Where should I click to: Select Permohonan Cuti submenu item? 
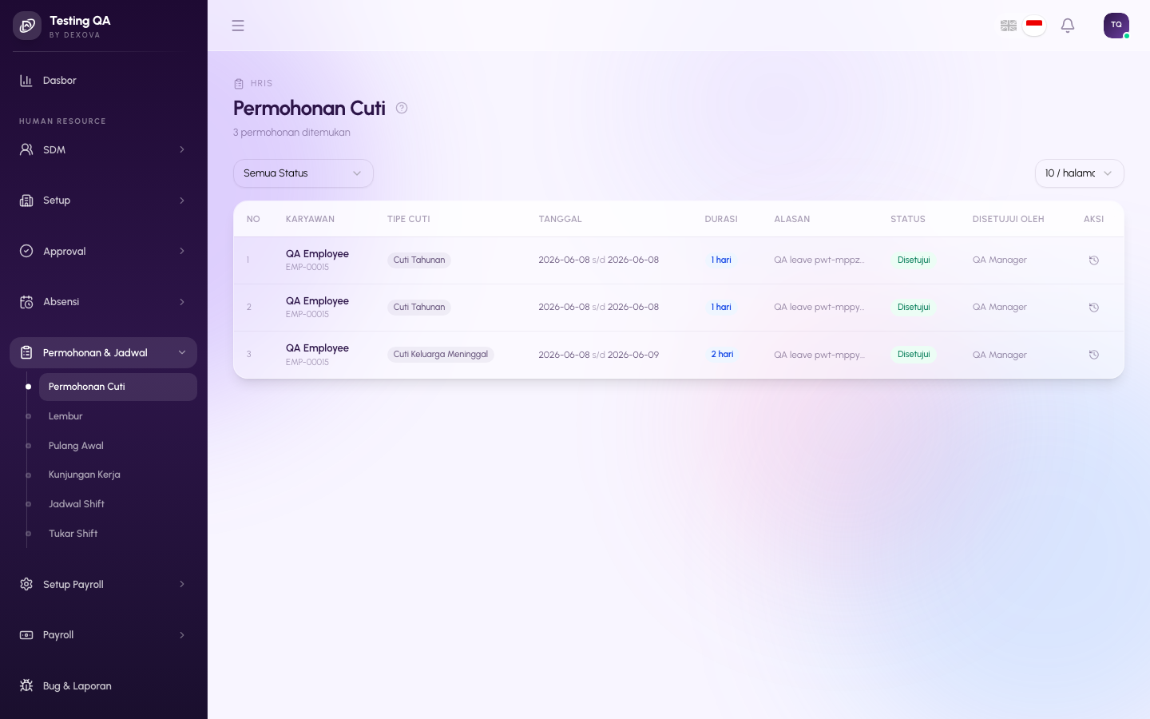click(x=118, y=387)
